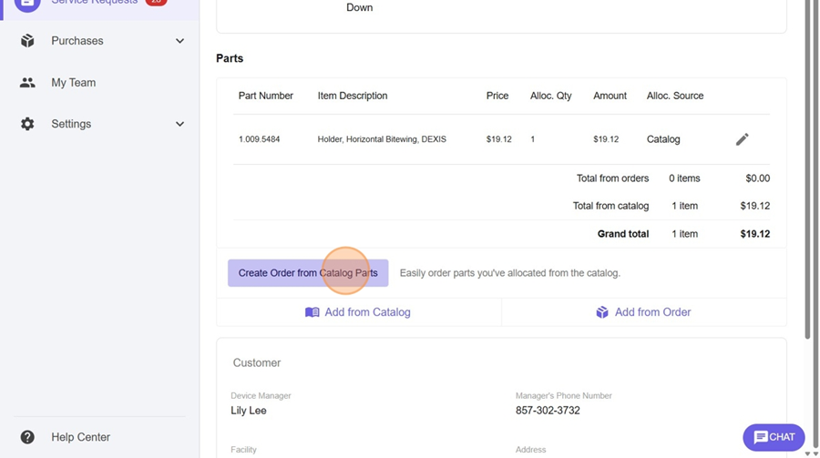Select Add from Order

[x=652, y=312]
